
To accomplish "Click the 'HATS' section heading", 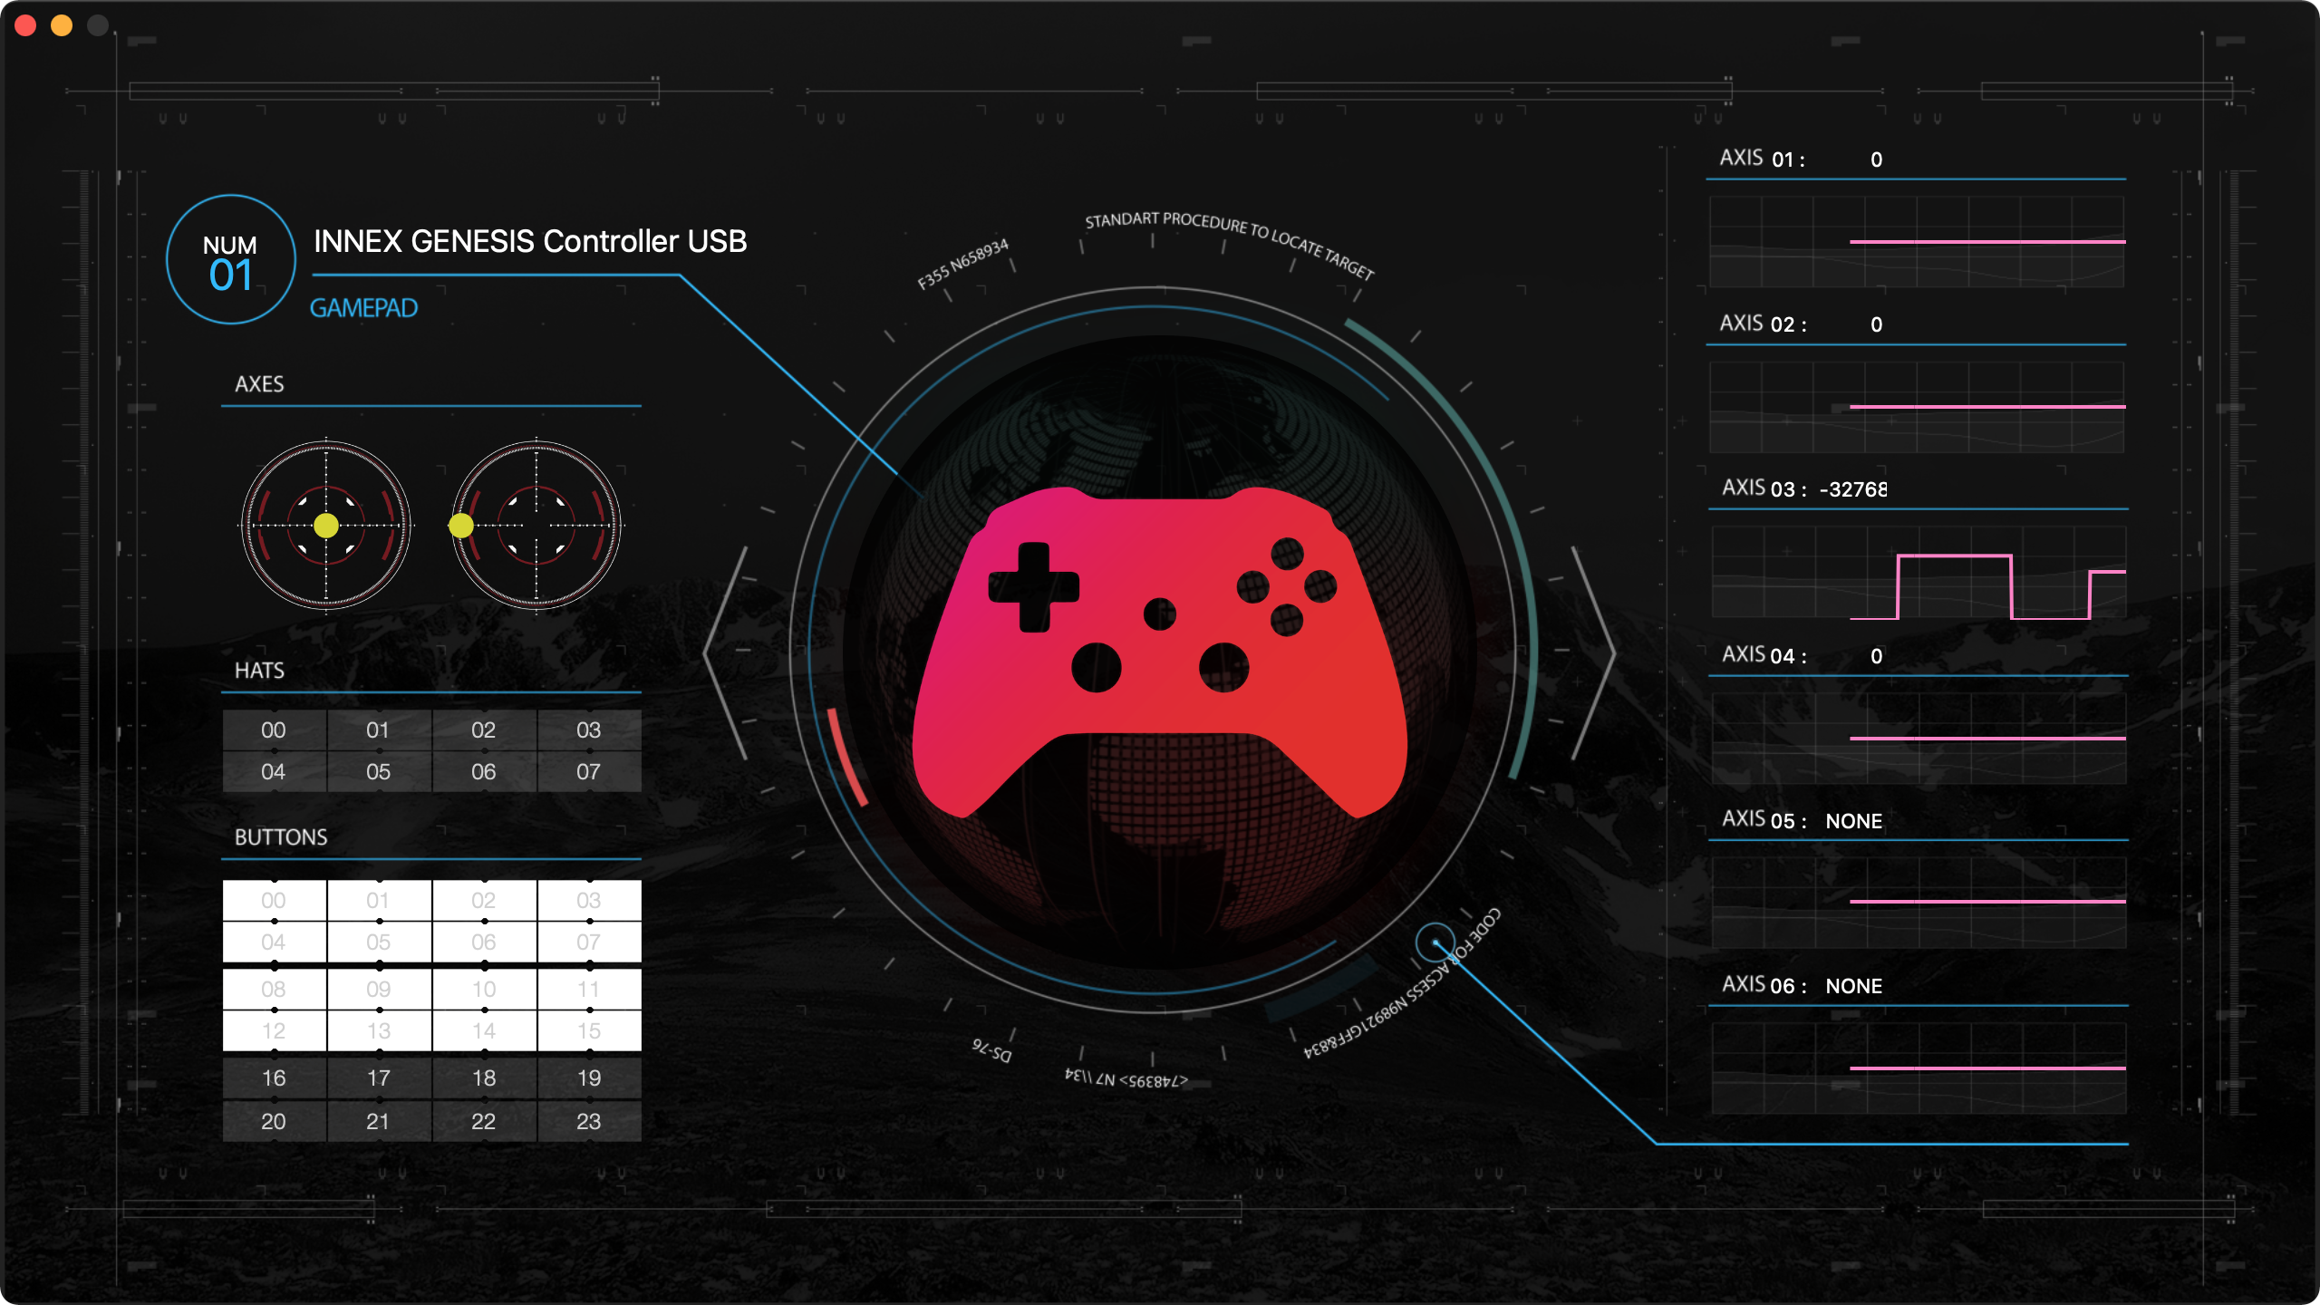I will [x=259, y=671].
